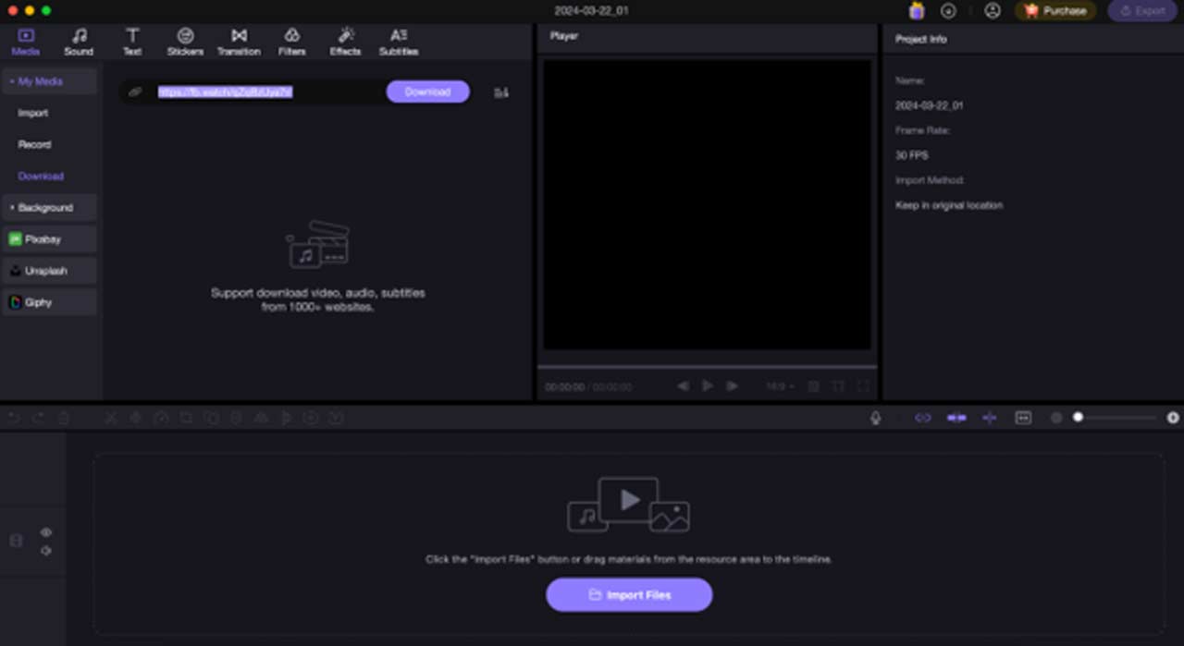Open the gift box icon in title bar

coord(916,11)
